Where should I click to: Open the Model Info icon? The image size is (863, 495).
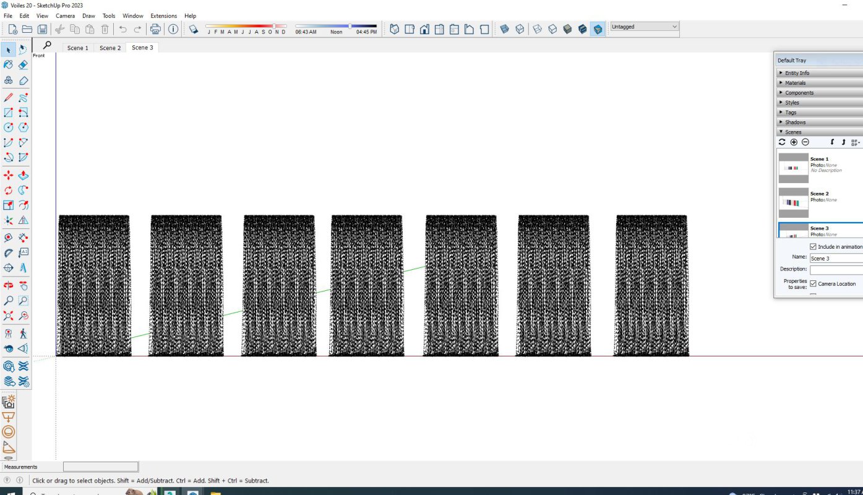pos(173,29)
